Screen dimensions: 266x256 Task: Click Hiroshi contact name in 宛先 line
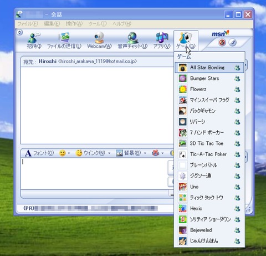(48, 61)
